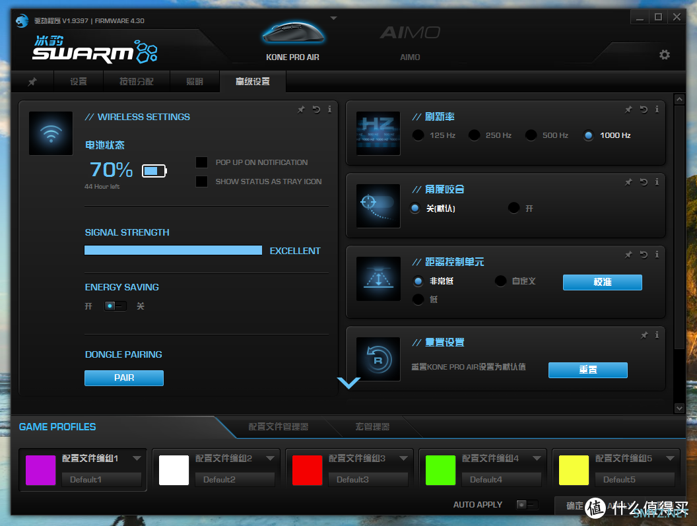
Task: Select 1000 Hz polling rate
Action: [x=588, y=135]
